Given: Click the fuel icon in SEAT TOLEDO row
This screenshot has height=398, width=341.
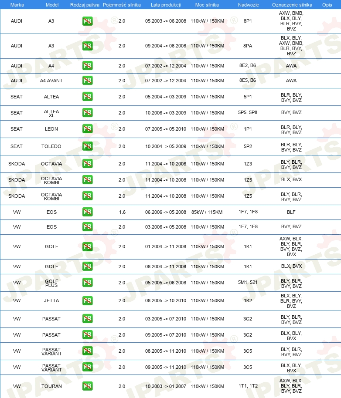Looking at the screenshot, I should pos(87,146).
